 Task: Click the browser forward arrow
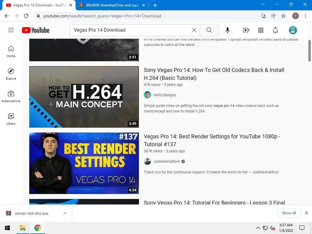pos(16,16)
